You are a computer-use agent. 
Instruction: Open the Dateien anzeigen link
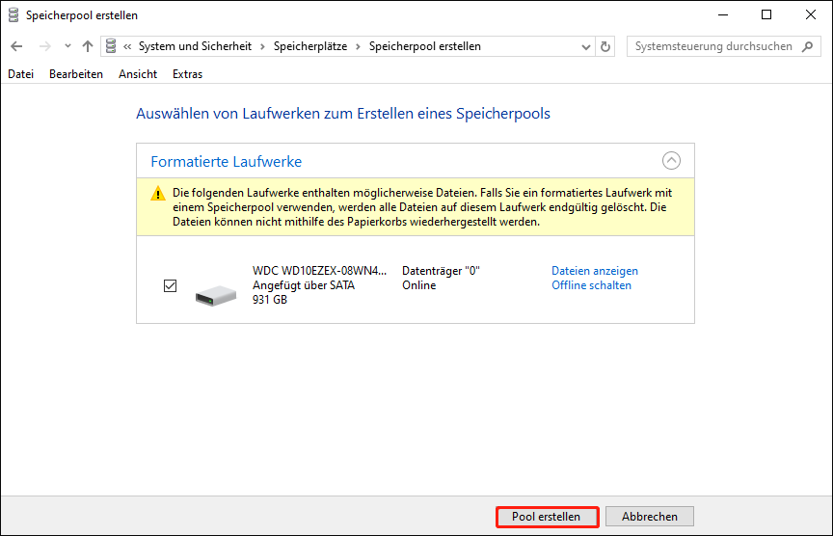point(594,271)
